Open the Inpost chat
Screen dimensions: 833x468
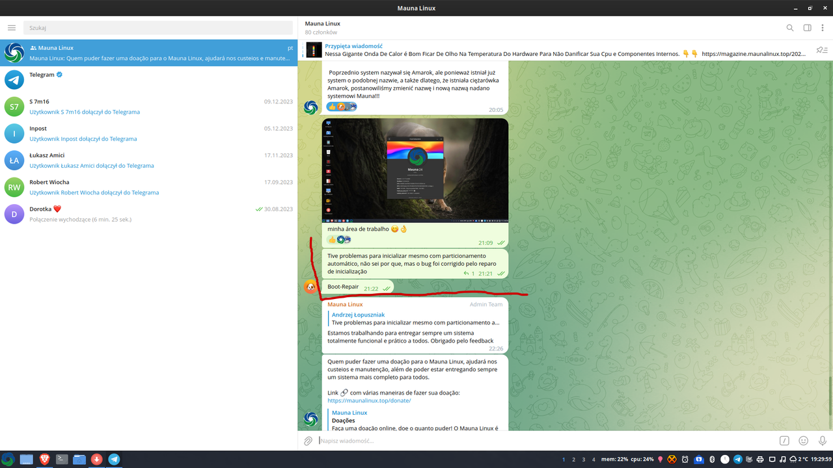tap(148, 133)
